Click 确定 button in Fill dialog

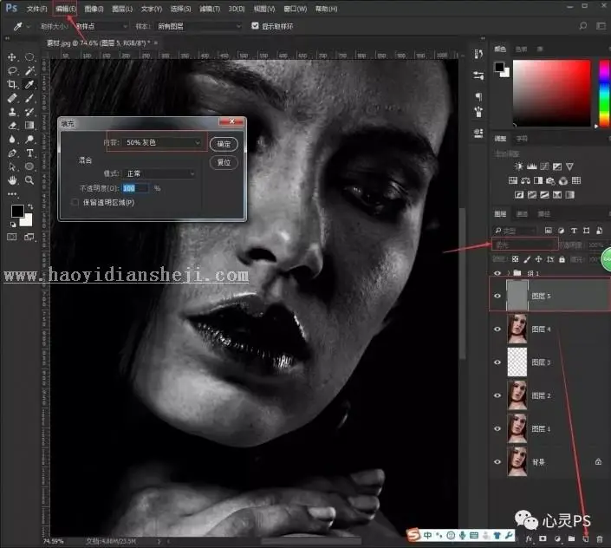(224, 144)
